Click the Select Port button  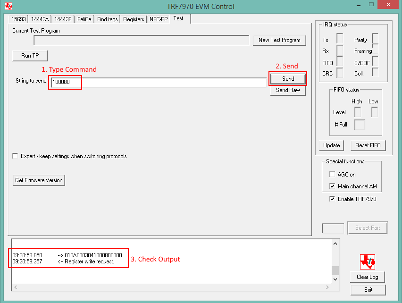[368, 228]
